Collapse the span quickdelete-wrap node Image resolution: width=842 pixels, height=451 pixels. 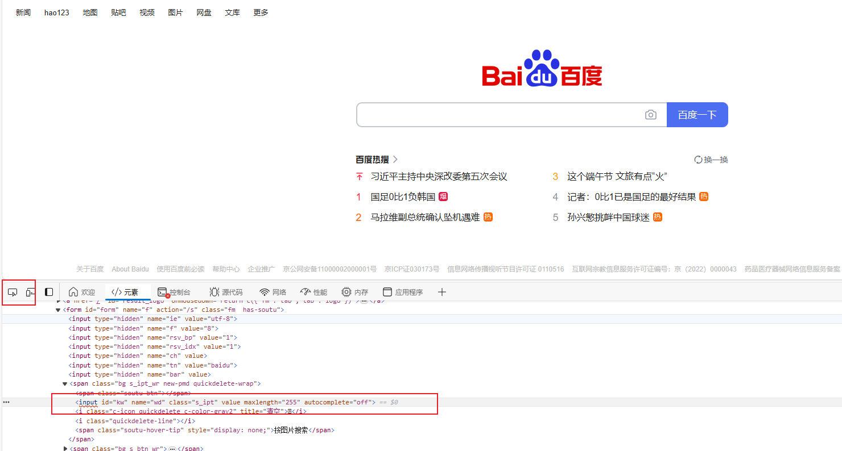[65, 384]
